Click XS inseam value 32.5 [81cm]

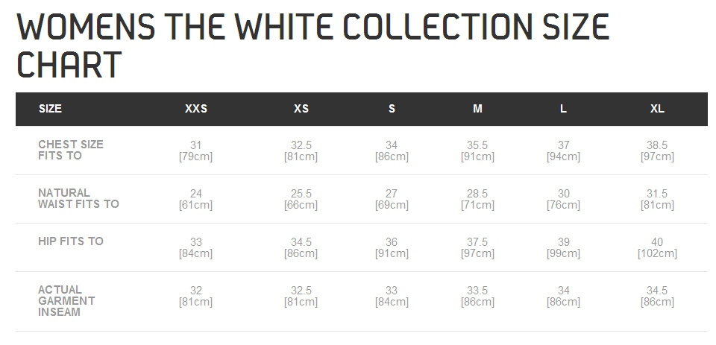[301, 296]
